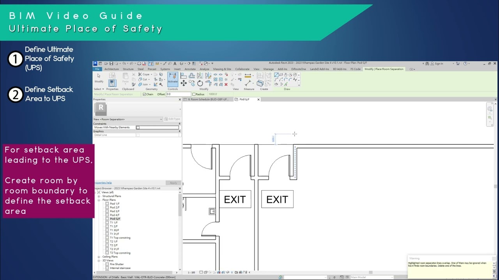
Task: Collapse the 3D Views tree node
Action: [x=99, y=261]
